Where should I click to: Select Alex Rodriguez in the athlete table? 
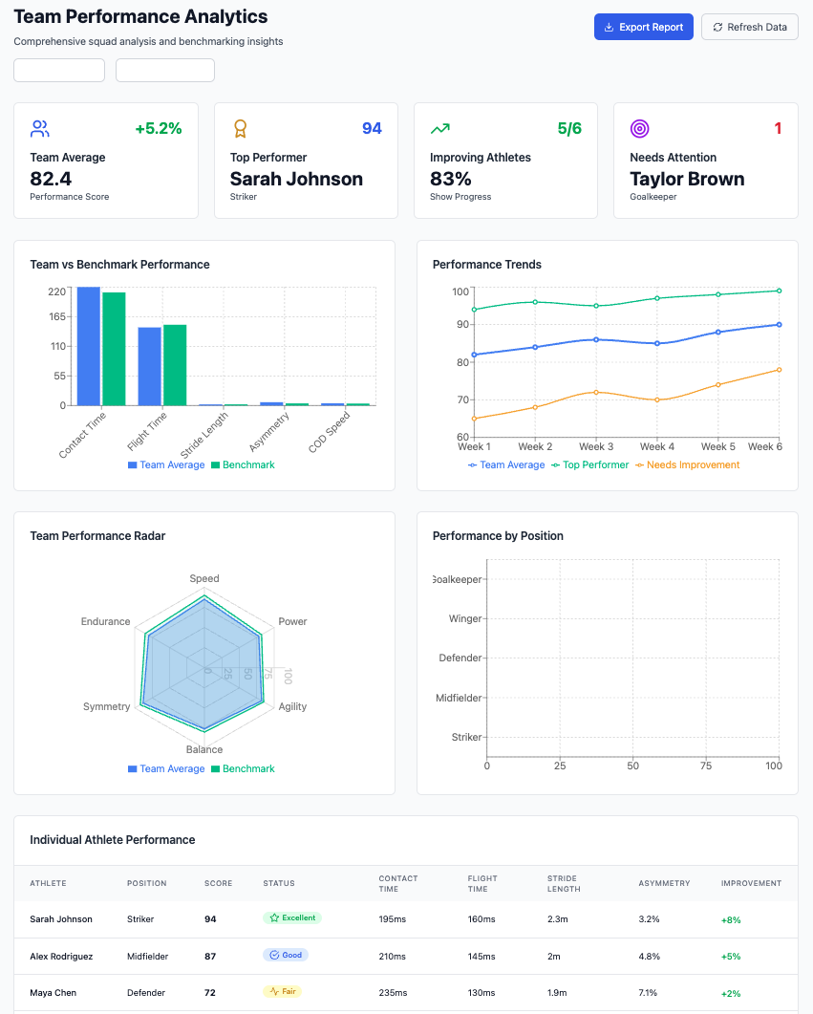61,957
